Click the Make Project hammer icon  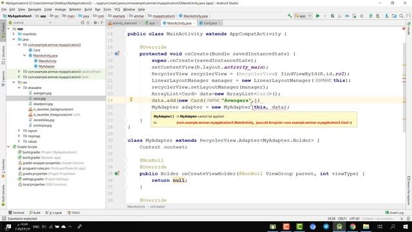290,15
